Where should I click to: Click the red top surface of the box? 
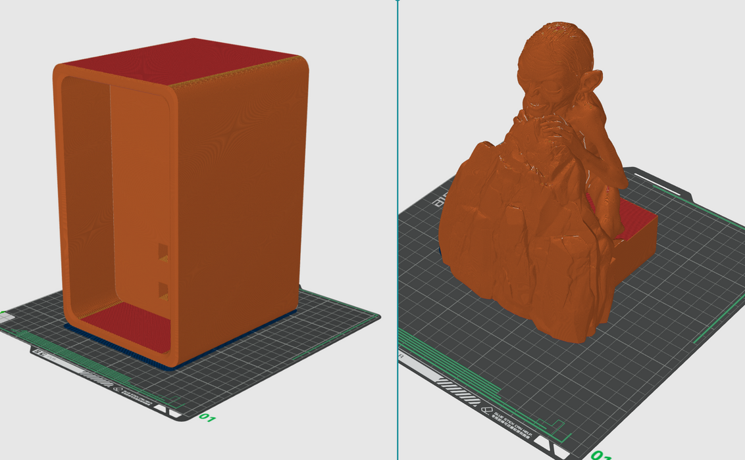pyautogui.click(x=179, y=62)
